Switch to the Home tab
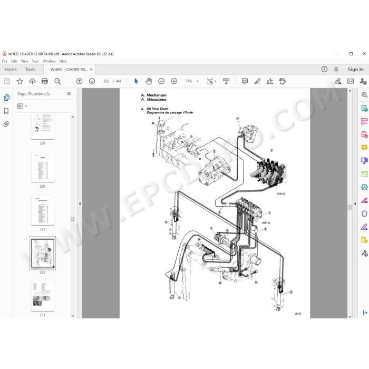369x369 pixels. pos(11,70)
